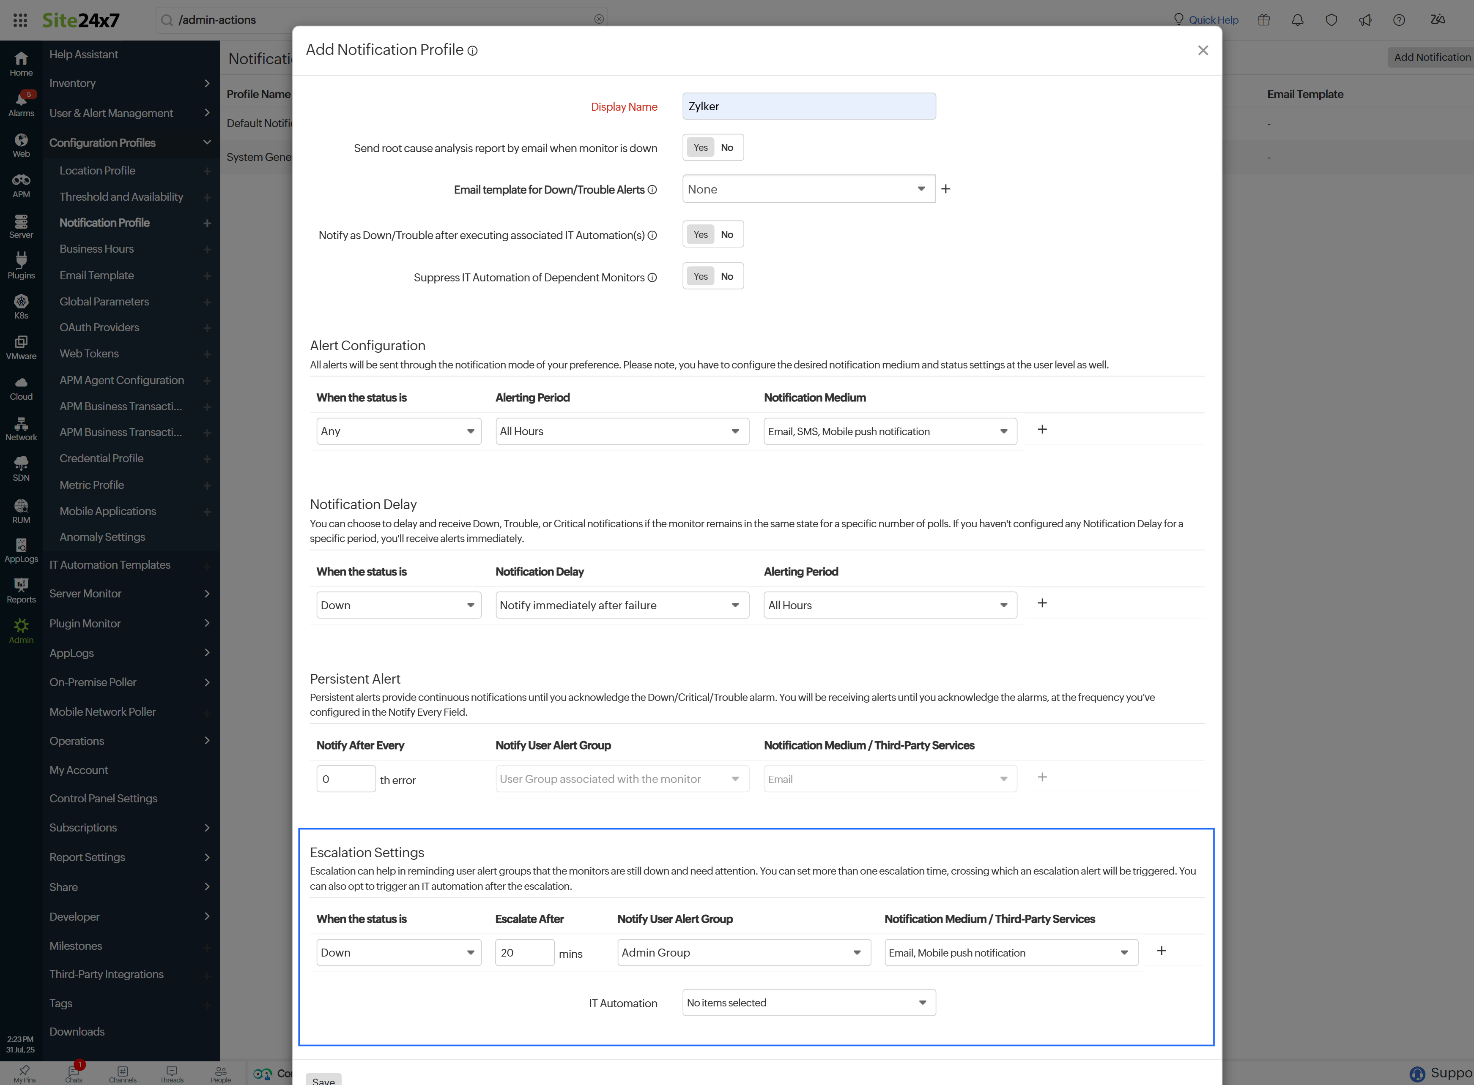Open Notify immediately after failure dropdown
This screenshot has height=1085, width=1474.
[x=622, y=605]
